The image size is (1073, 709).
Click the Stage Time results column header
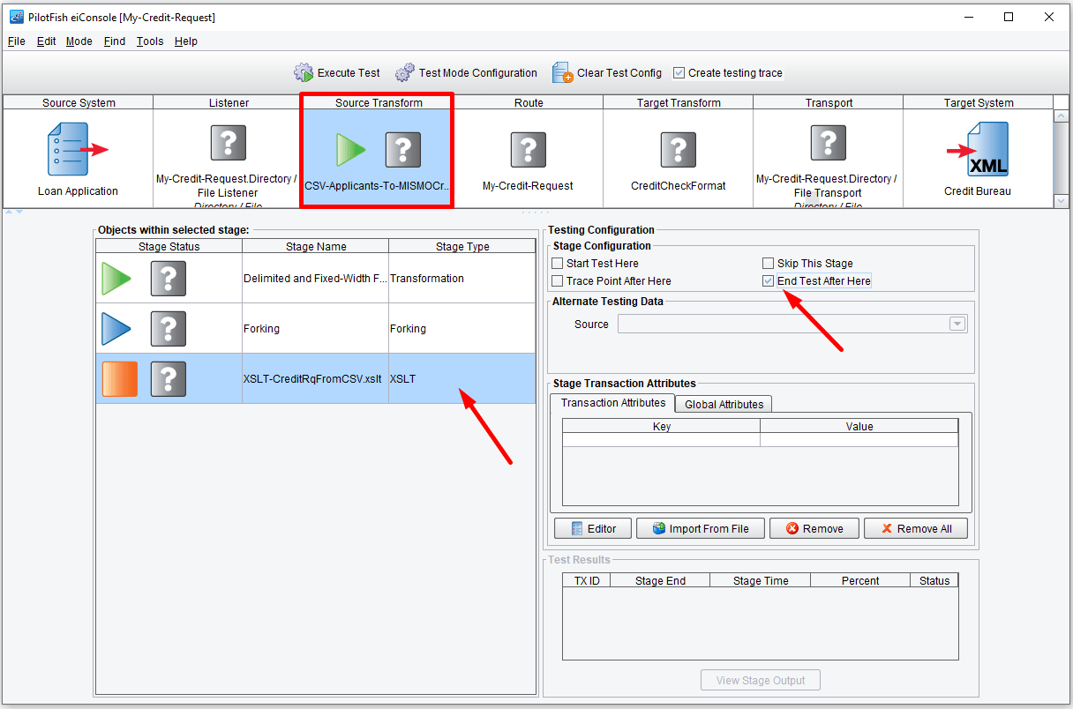pos(761,581)
